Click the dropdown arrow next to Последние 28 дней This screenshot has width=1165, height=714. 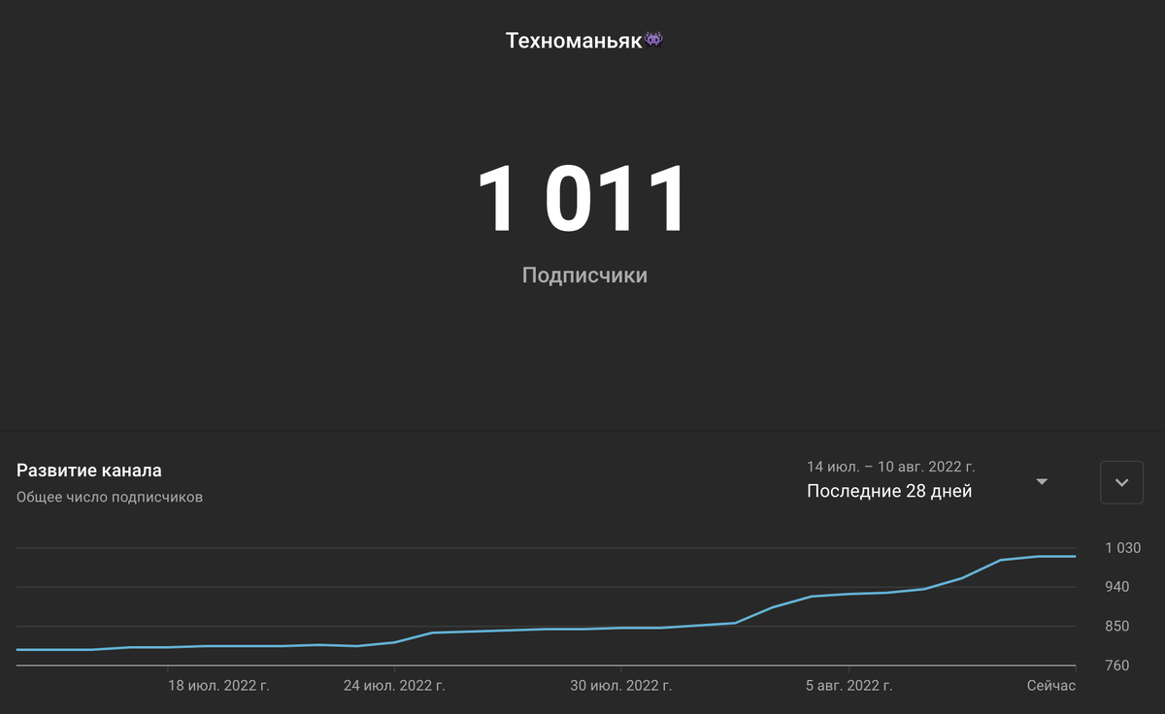click(1042, 482)
